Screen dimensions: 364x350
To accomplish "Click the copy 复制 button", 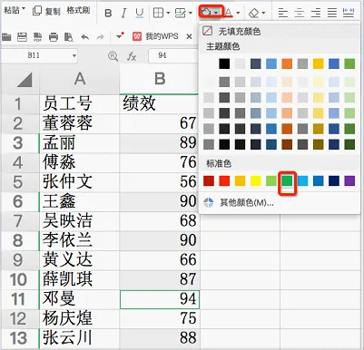I will (x=46, y=11).
